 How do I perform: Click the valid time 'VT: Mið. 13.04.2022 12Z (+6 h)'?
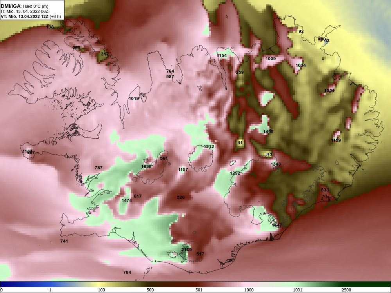(x=31, y=17)
